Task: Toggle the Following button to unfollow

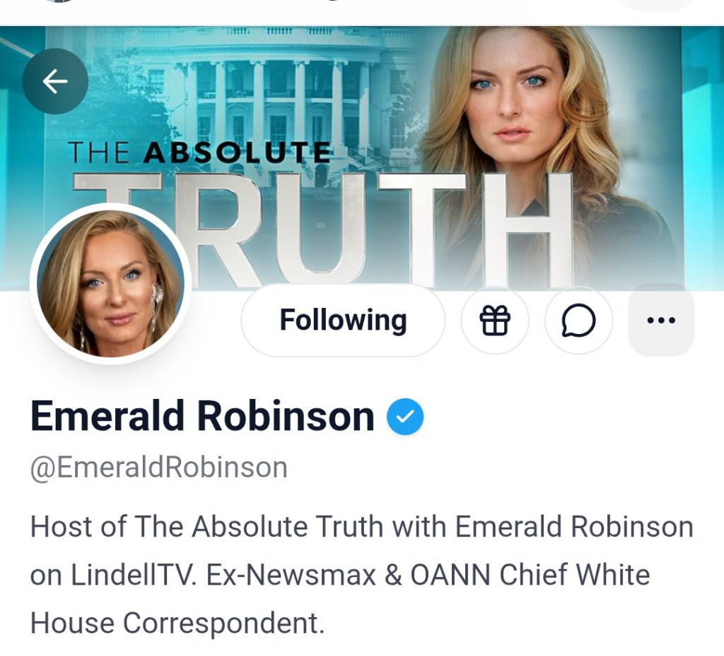Action: [343, 320]
